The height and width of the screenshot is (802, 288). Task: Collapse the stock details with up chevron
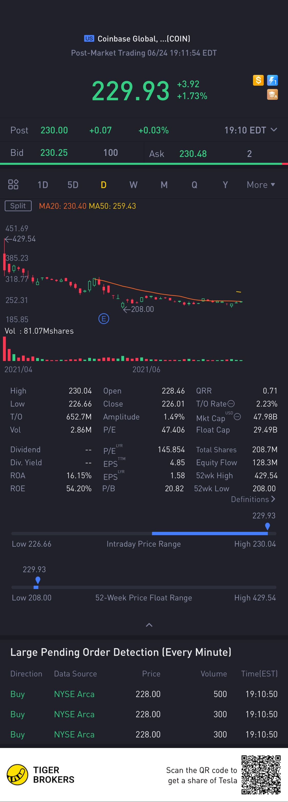[x=149, y=625]
